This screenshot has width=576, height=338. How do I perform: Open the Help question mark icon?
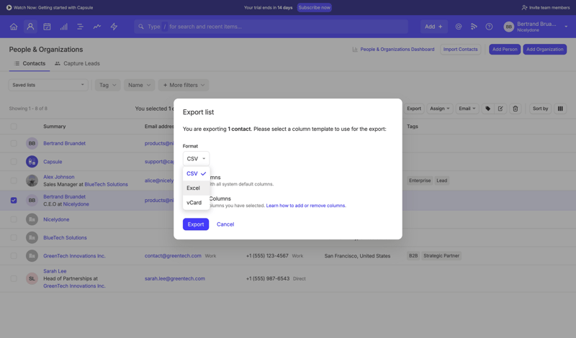click(489, 27)
